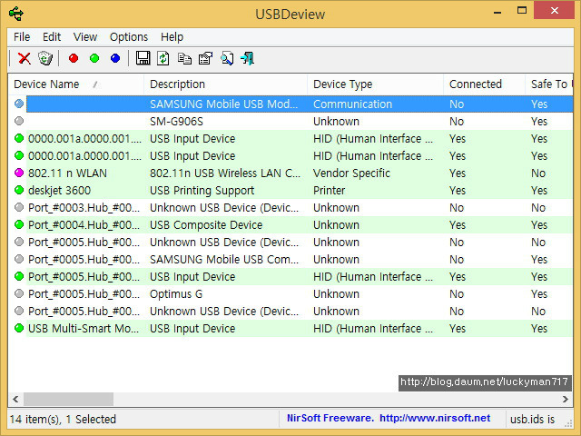Click the red dot Disconnect Selected Devices icon
The height and width of the screenshot is (436, 581).
point(74,58)
